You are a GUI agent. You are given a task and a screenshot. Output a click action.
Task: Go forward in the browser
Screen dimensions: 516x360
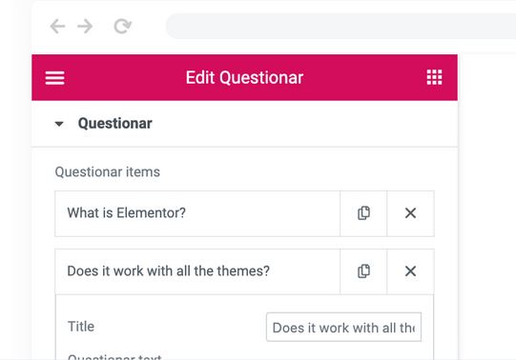85,27
